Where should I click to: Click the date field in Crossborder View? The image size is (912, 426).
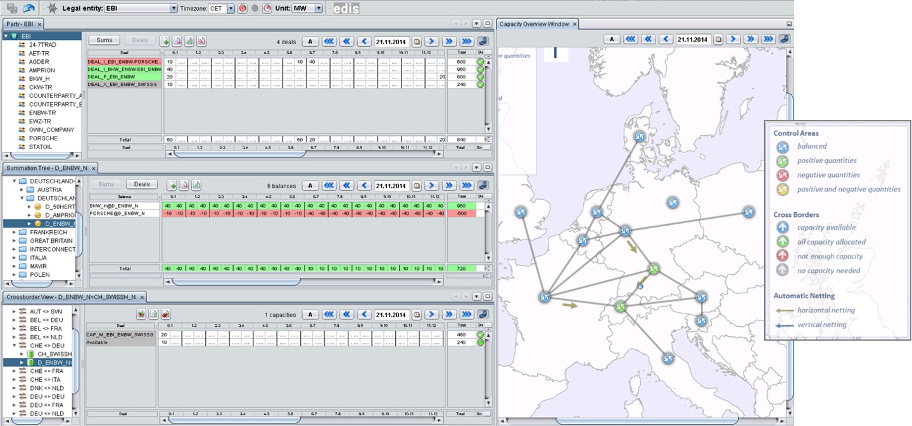click(391, 315)
